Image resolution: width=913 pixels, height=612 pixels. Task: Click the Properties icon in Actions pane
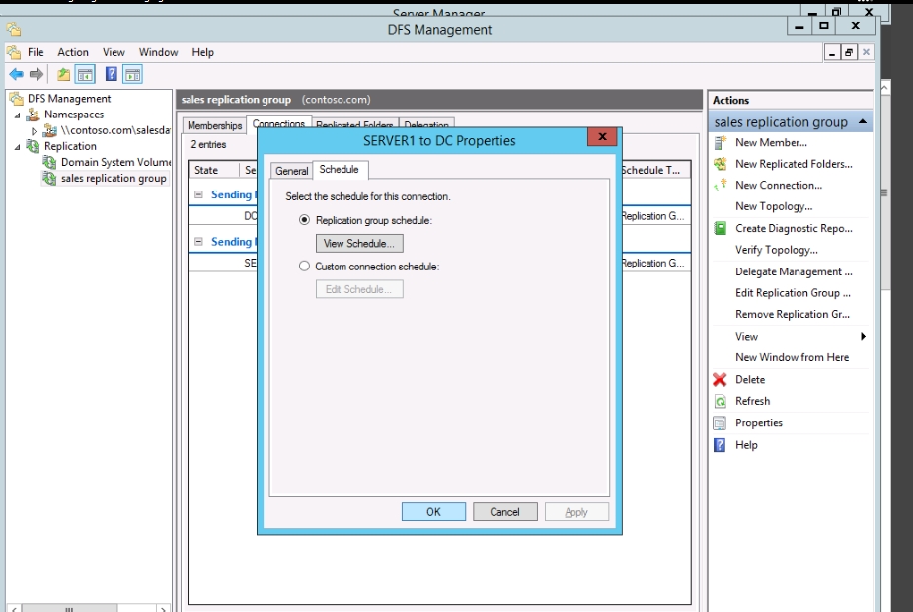(720, 423)
